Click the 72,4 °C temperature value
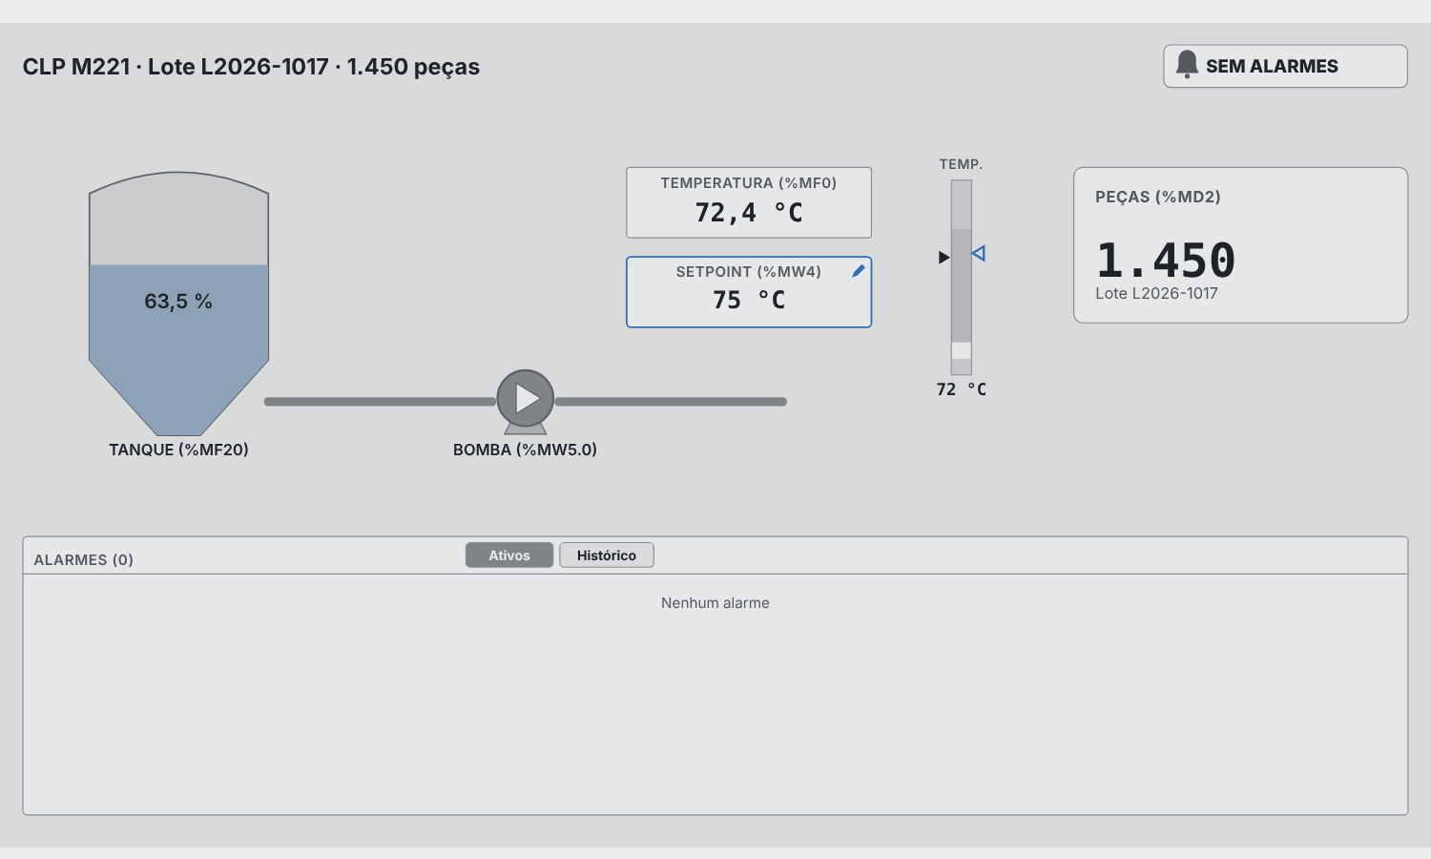The width and height of the screenshot is (1431, 859). coord(749,213)
